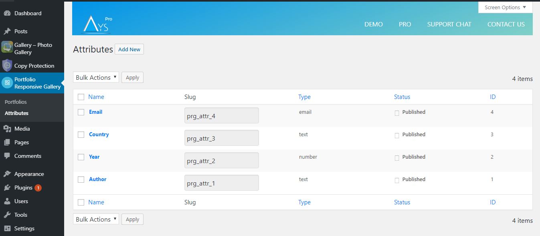Click the top Apply button

click(132, 77)
